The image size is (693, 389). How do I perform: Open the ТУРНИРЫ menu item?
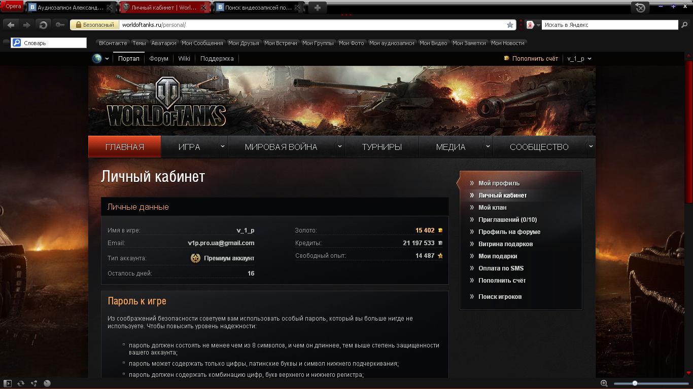point(382,147)
